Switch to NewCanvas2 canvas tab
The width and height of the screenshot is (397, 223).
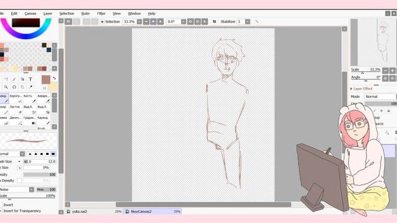tap(153, 211)
